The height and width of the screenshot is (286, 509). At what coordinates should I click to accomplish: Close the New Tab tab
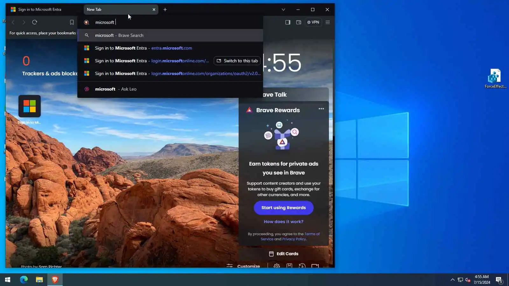[x=154, y=10]
